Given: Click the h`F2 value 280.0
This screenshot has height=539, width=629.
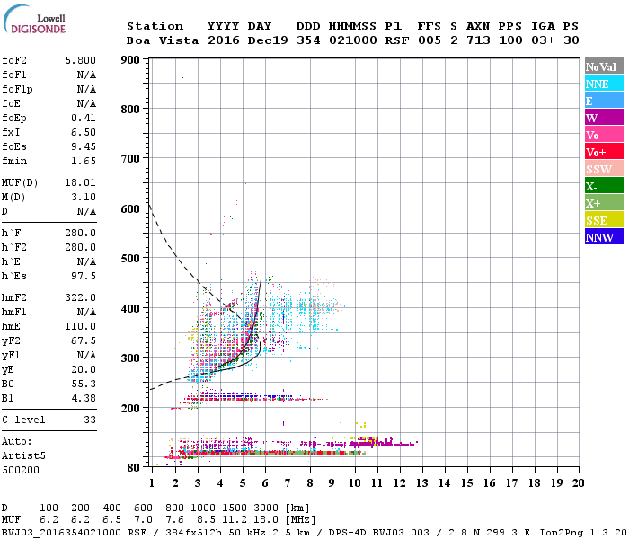Looking at the screenshot, I should (x=81, y=247).
